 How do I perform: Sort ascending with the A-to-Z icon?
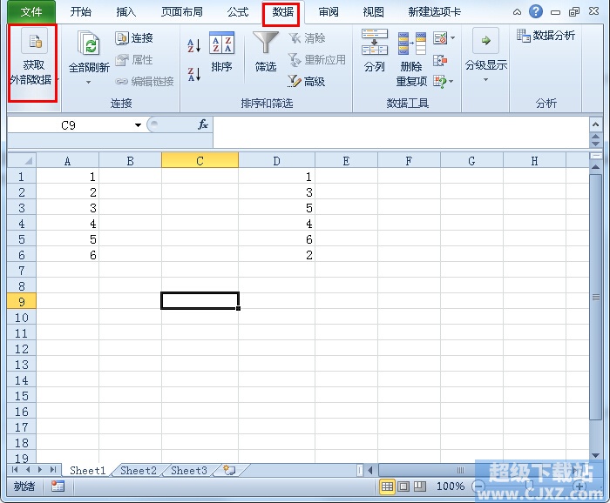[193, 46]
